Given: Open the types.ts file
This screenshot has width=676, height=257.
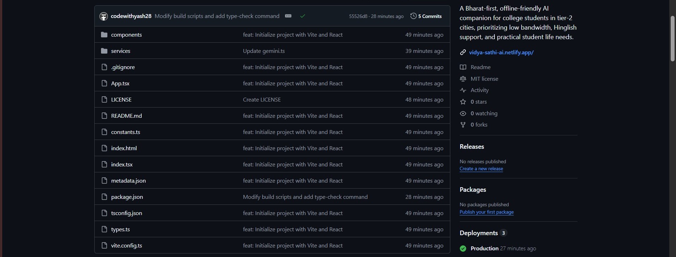Looking at the screenshot, I should (x=120, y=229).
